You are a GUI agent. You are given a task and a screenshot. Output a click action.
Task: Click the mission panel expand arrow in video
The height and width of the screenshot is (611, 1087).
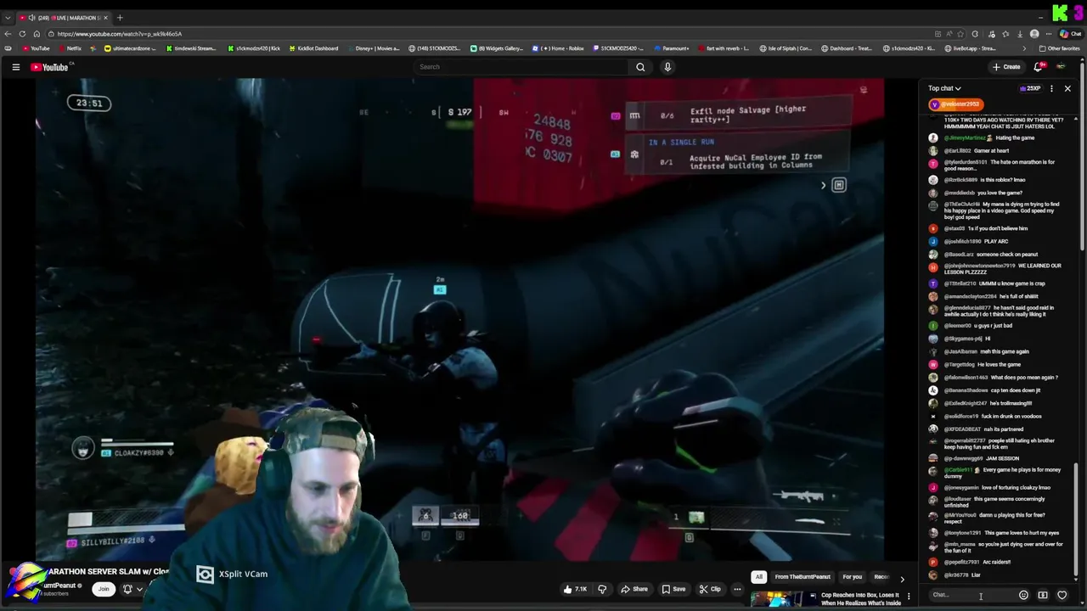pos(823,185)
